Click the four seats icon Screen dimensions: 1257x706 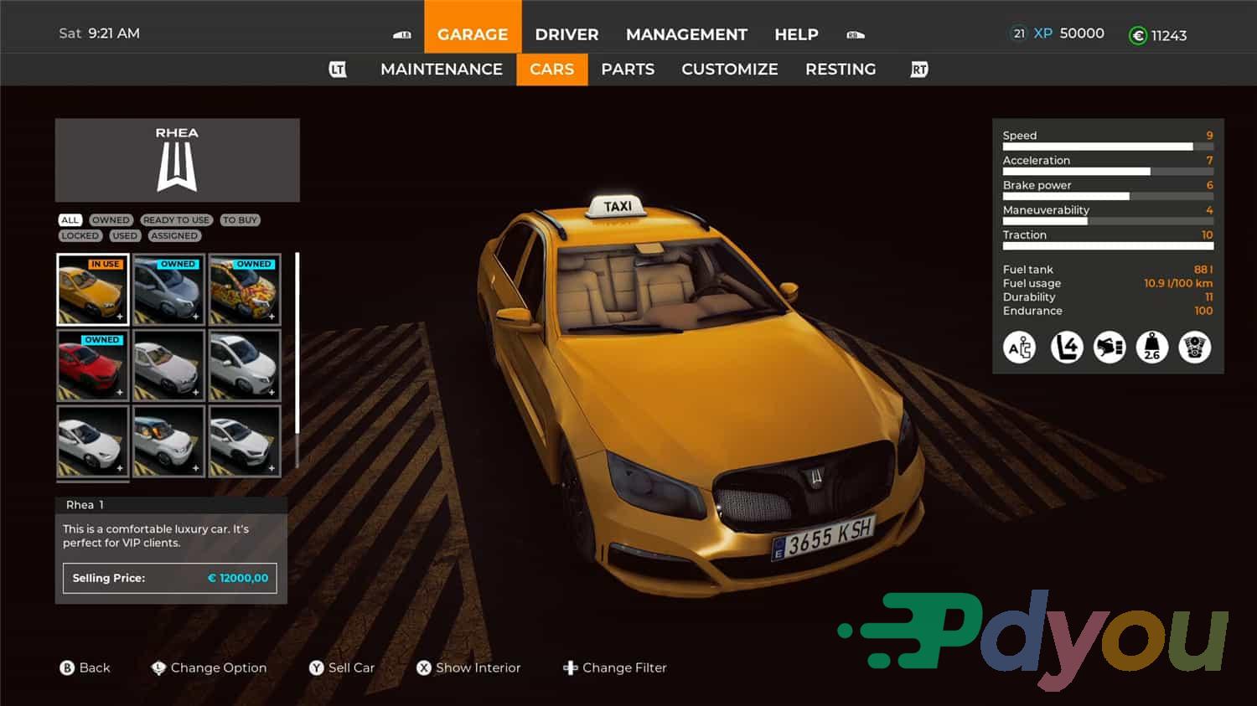1067,347
